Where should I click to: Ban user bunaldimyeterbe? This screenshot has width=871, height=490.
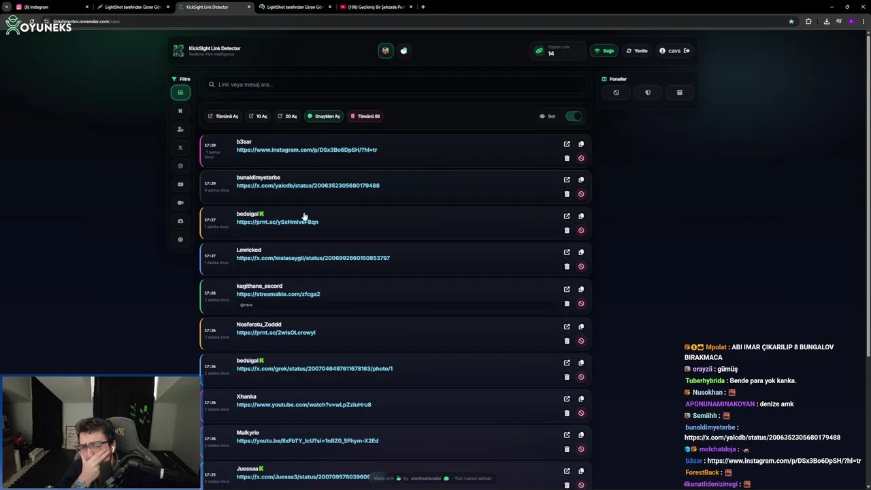tap(581, 194)
